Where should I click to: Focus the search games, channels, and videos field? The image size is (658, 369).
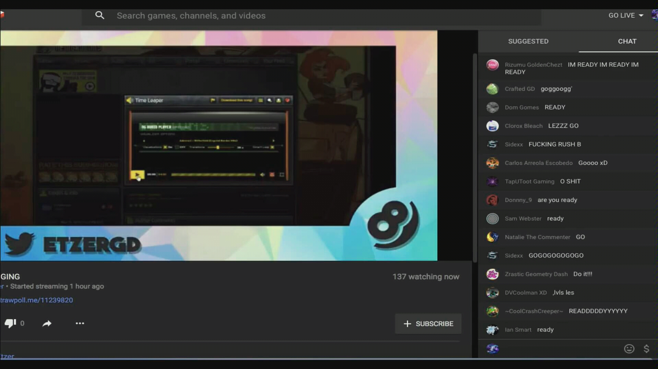311,16
